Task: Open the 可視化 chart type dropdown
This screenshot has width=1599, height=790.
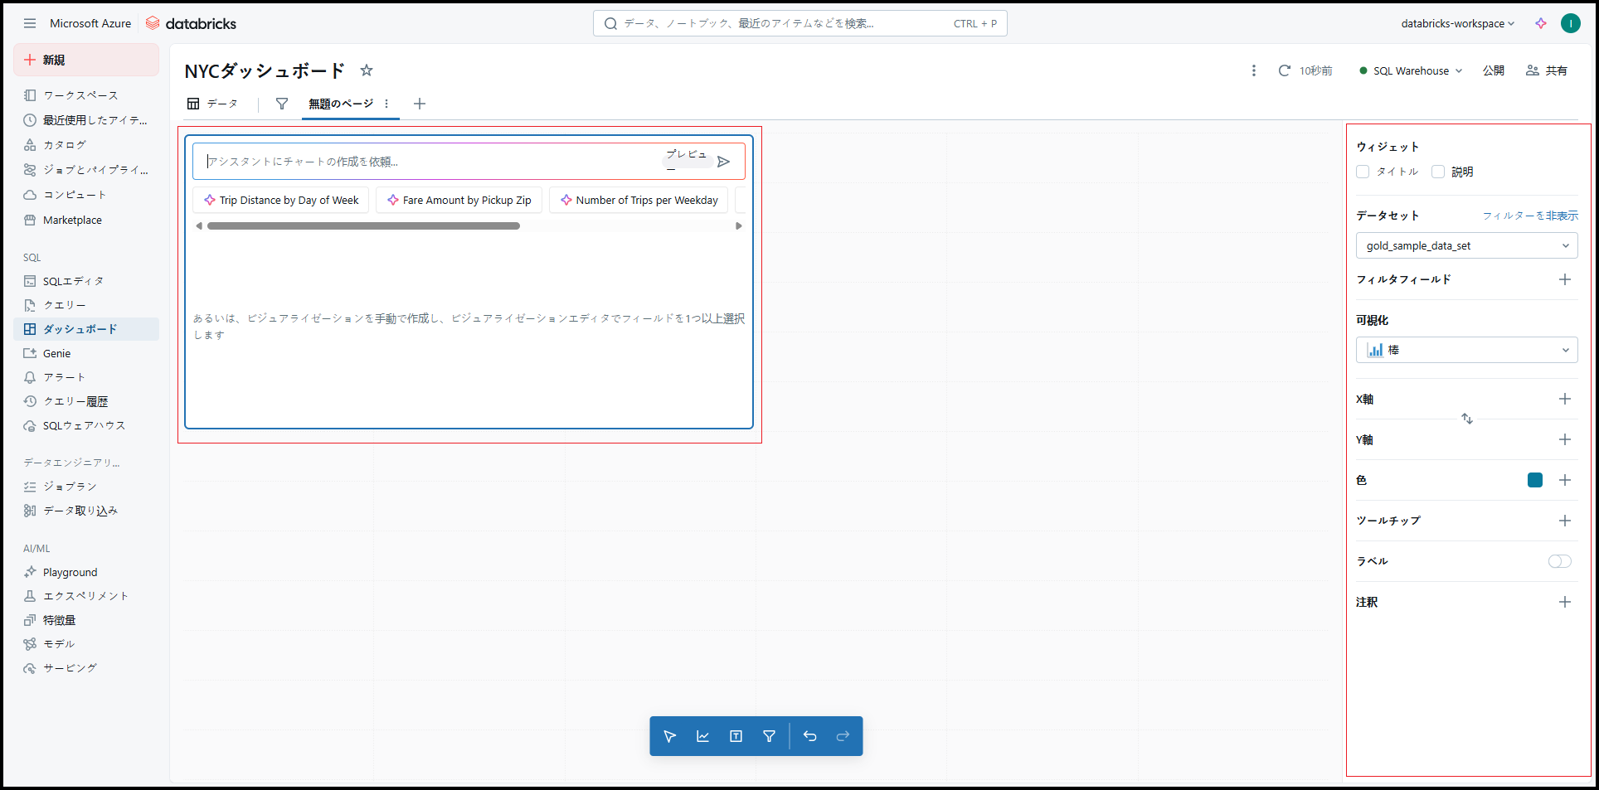Action: click(1467, 350)
